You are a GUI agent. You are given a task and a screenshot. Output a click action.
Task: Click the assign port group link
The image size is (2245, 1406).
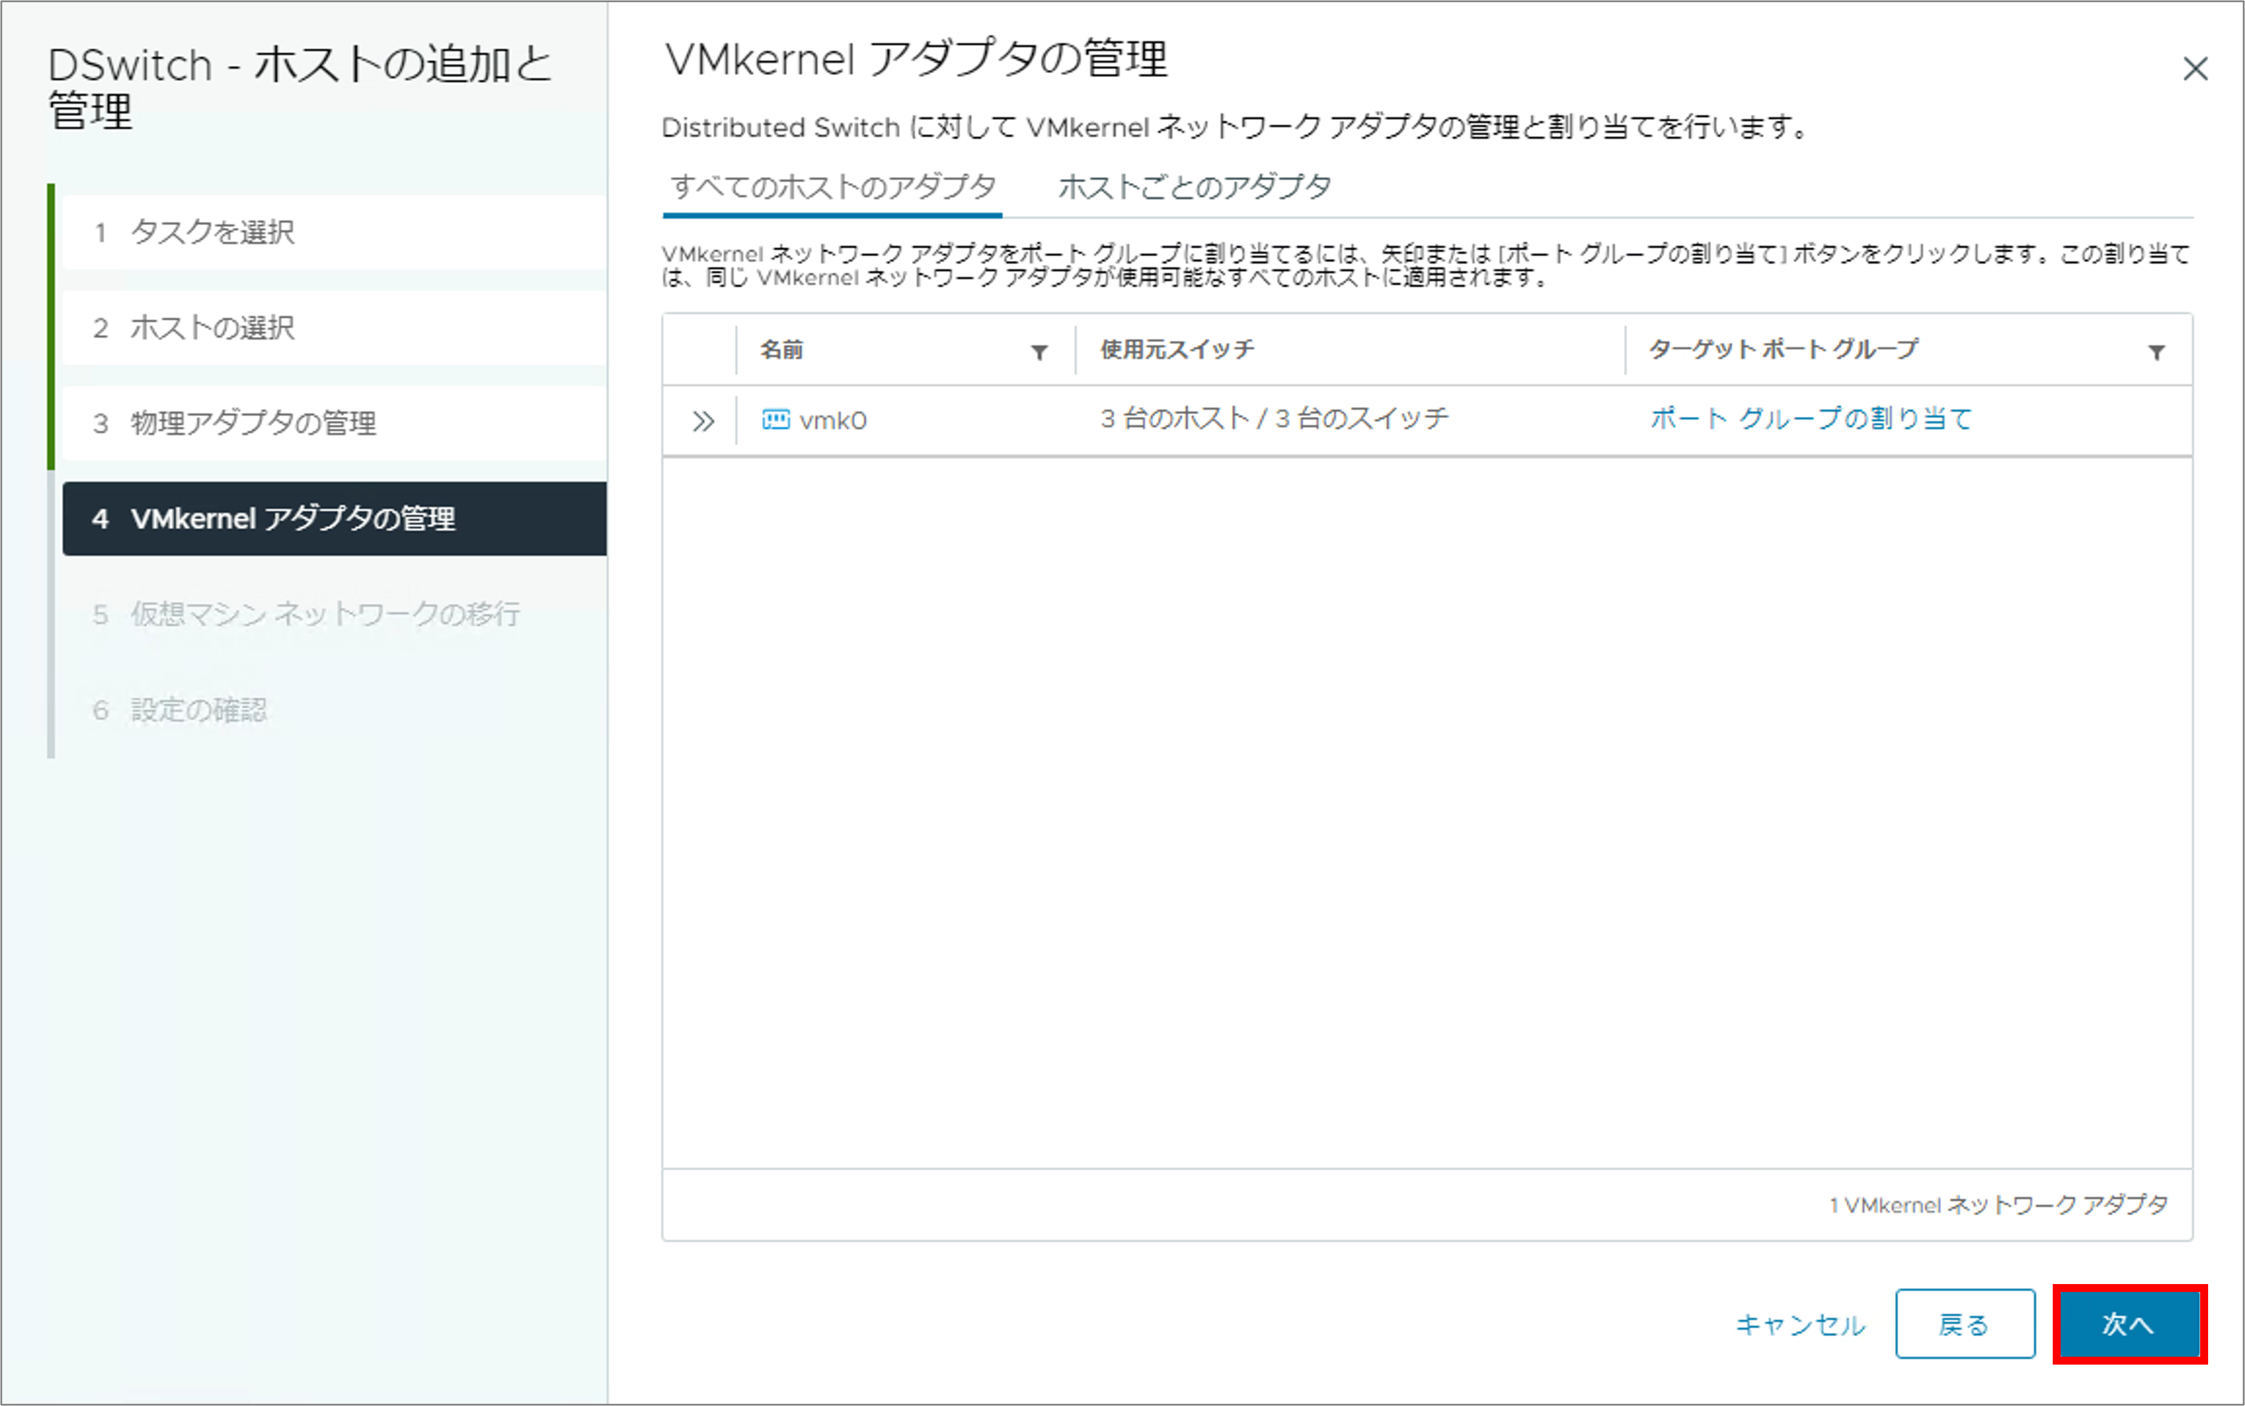pyautogui.click(x=1810, y=419)
